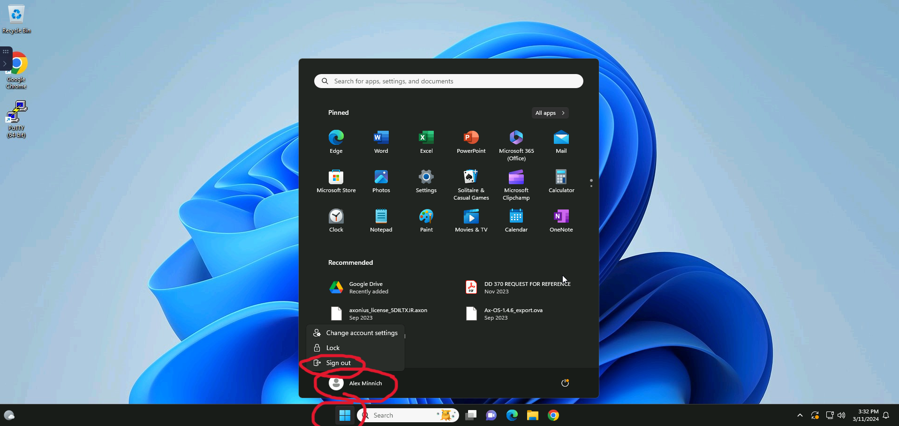The height and width of the screenshot is (426, 899).
Task: Select Google Chrome desktop shortcut
Action: click(17, 71)
